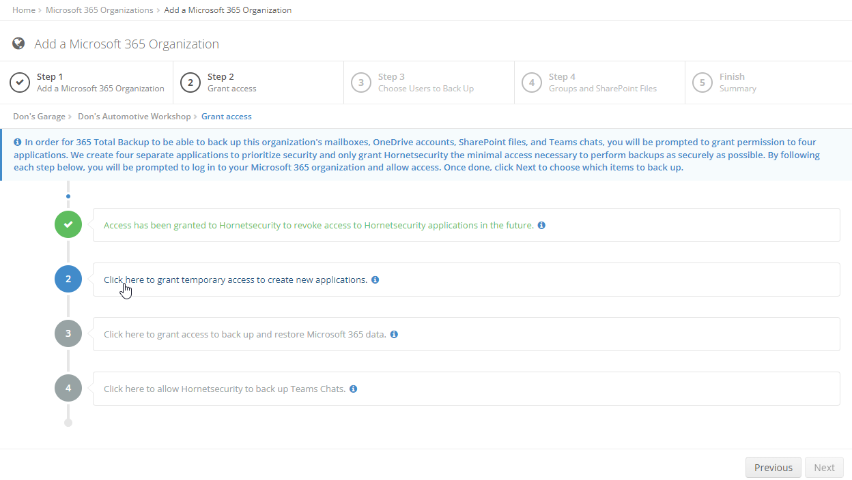Screen dimensions: 852x480
Task: Click the gray circle numbered 4 in the timeline
Action: [x=68, y=388]
